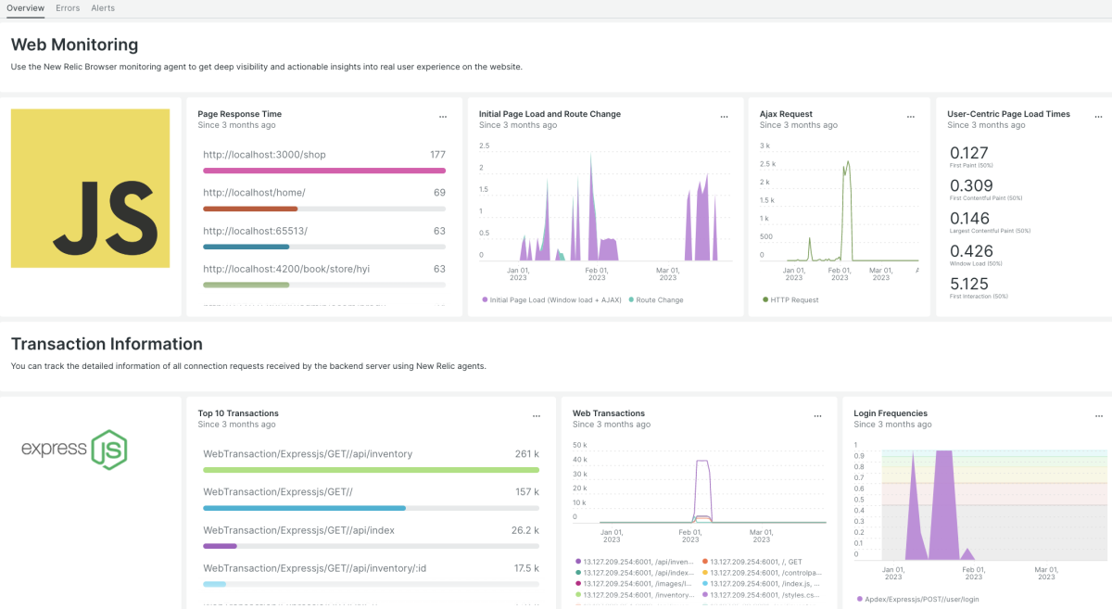Toggle Initial Page Load legend series
Viewport: 1112px width, 609px height.
pos(551,300)
